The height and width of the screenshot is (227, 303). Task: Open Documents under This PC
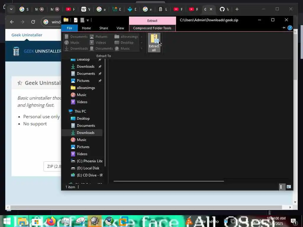(83, 126)
